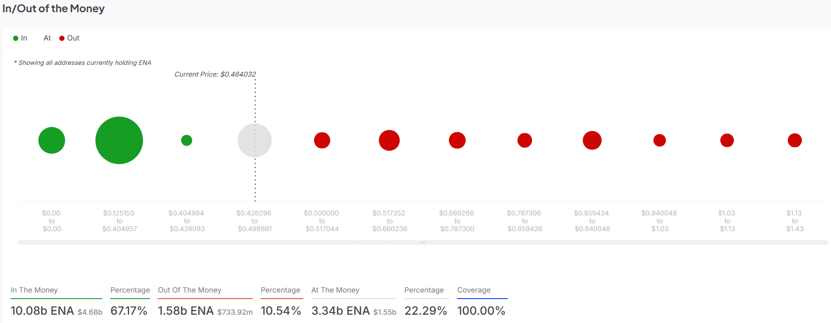Click the red bubble for $0.517352 range
This screenshot has height=323, width=831.
pos(389,140)
